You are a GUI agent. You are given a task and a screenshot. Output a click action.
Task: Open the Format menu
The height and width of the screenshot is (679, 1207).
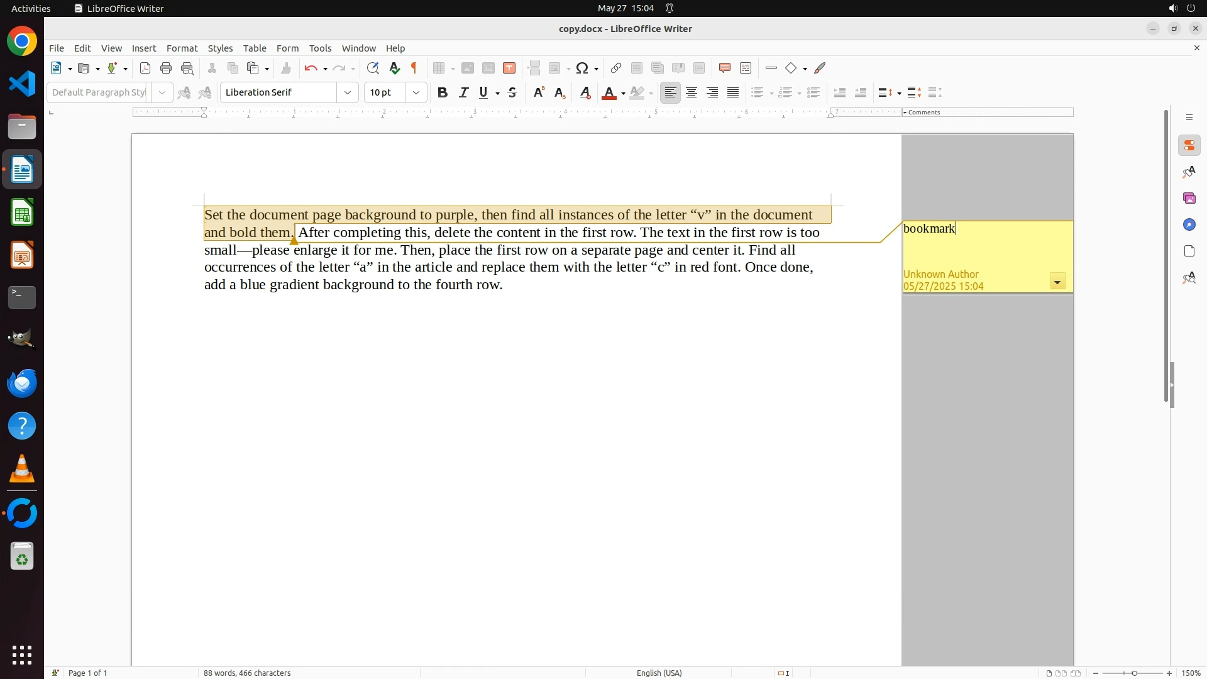[x=182, y=48]
